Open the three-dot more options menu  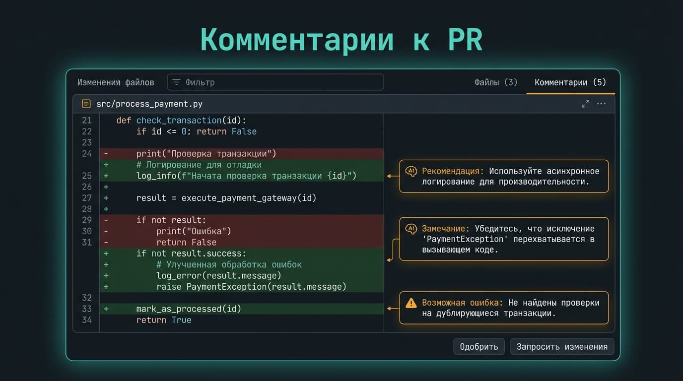[x=601, y=104]
